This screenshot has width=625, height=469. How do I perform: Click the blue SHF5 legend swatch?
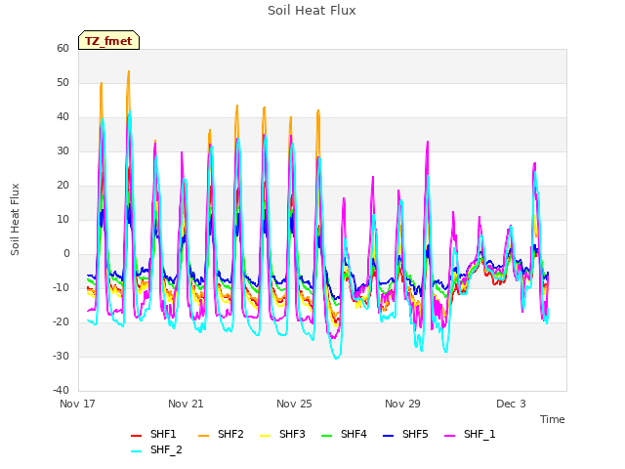coord(389,436)
